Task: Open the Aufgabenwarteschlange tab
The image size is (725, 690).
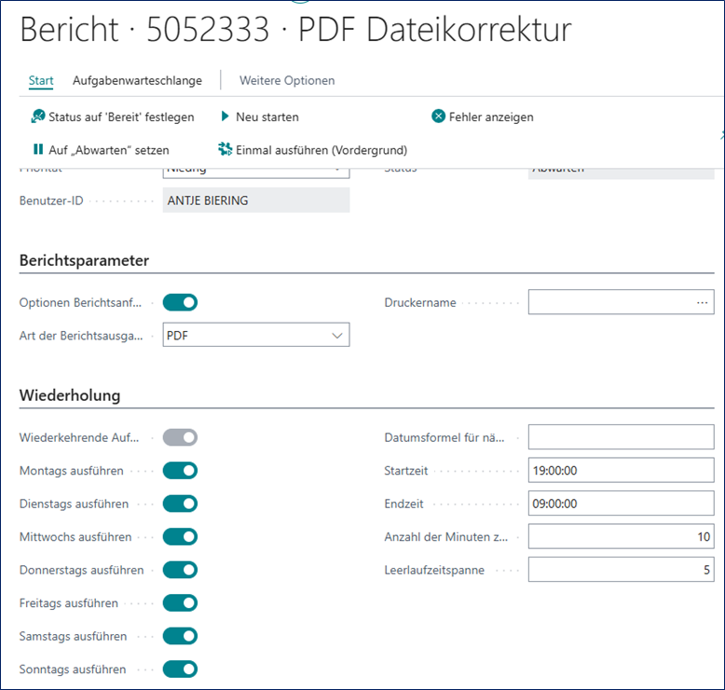Action: 137,80
